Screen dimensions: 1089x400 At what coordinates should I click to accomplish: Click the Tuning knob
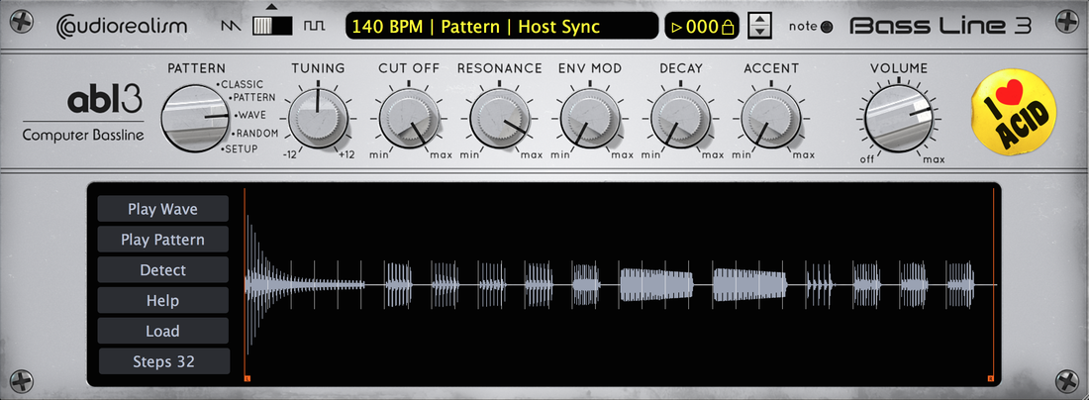[318, 118]
